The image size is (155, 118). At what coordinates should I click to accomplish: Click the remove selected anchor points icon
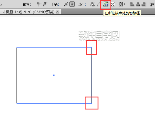93,4
